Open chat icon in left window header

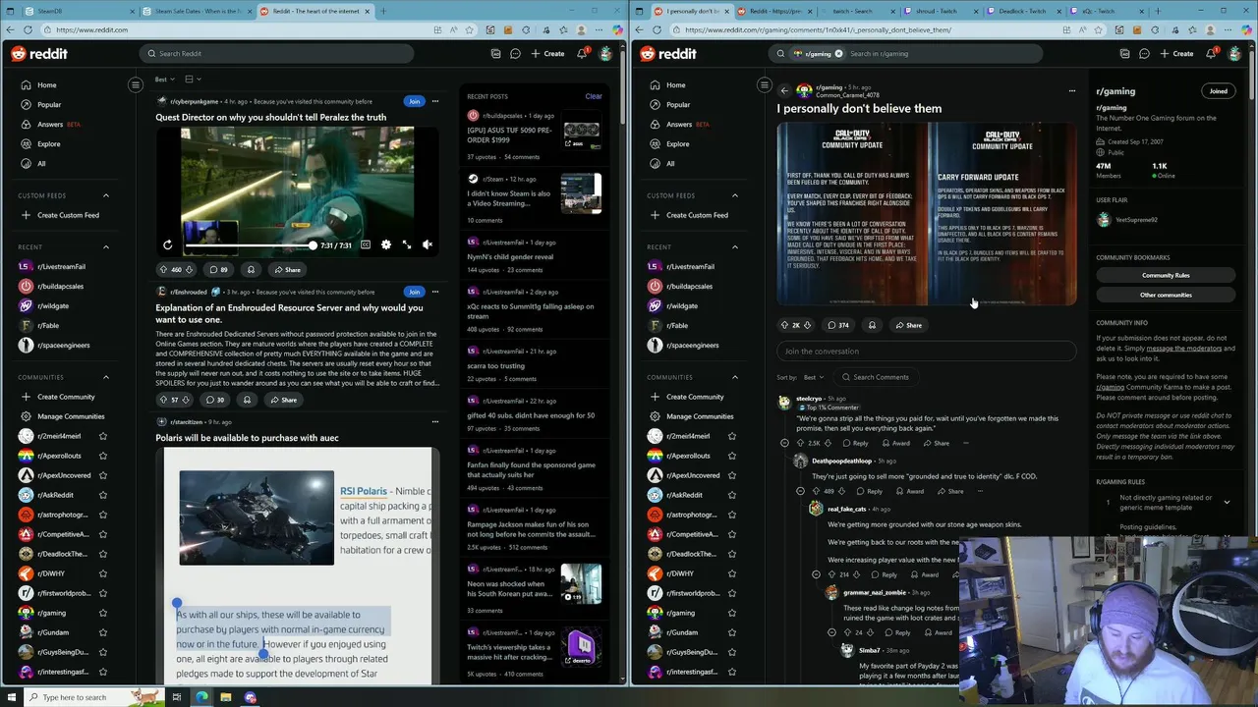(515, 53)
